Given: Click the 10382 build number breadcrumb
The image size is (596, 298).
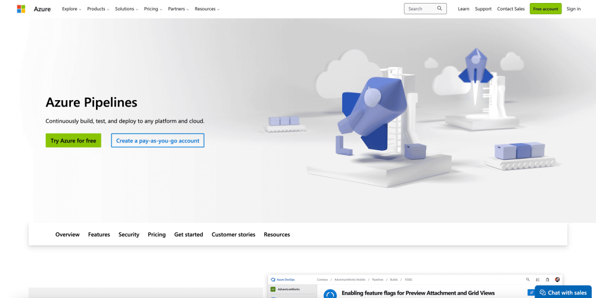Looking at the screenshot, I should click(408, 280).
